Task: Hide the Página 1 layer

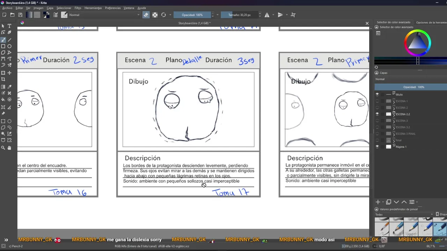Action: point(377,147)
